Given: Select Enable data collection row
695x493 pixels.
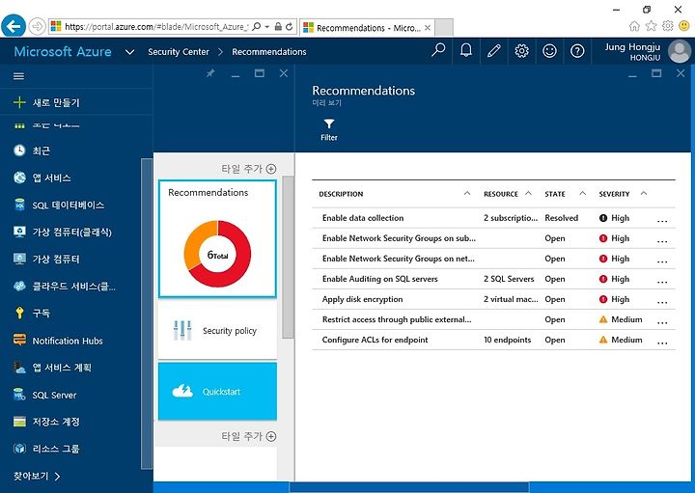Looking at the screenshot, I should click(493, 218).
